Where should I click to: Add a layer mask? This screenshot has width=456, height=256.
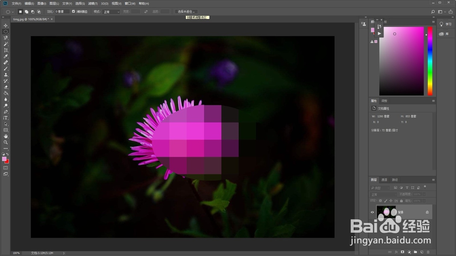[403, 252]
